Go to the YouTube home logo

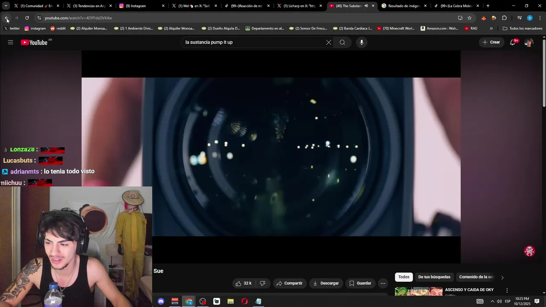[x=34, y=42]
